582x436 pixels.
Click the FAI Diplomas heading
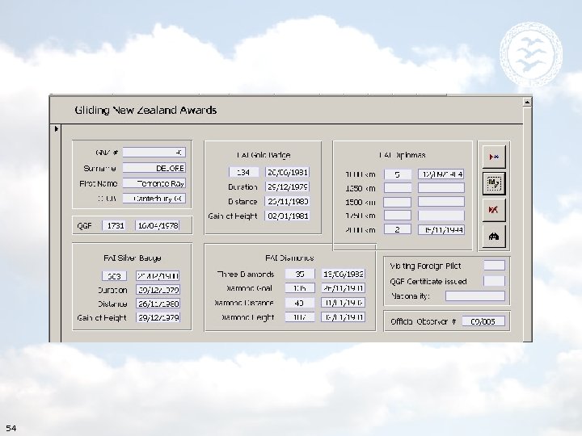[402, 155]
